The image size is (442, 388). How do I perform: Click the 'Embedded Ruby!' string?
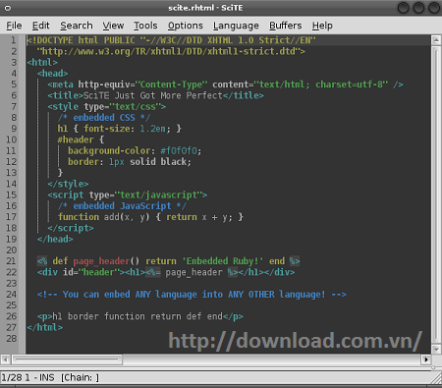[223, 261]
